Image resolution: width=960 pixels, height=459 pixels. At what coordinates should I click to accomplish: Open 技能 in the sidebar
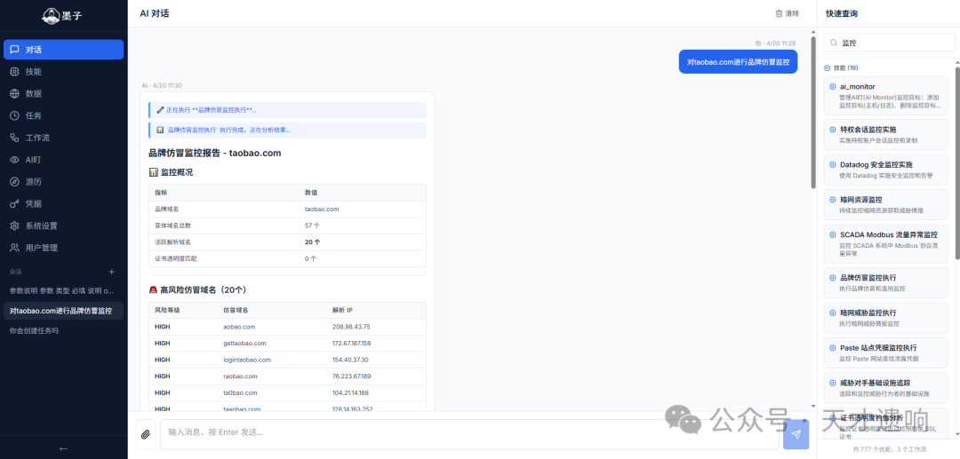(33, 72)
